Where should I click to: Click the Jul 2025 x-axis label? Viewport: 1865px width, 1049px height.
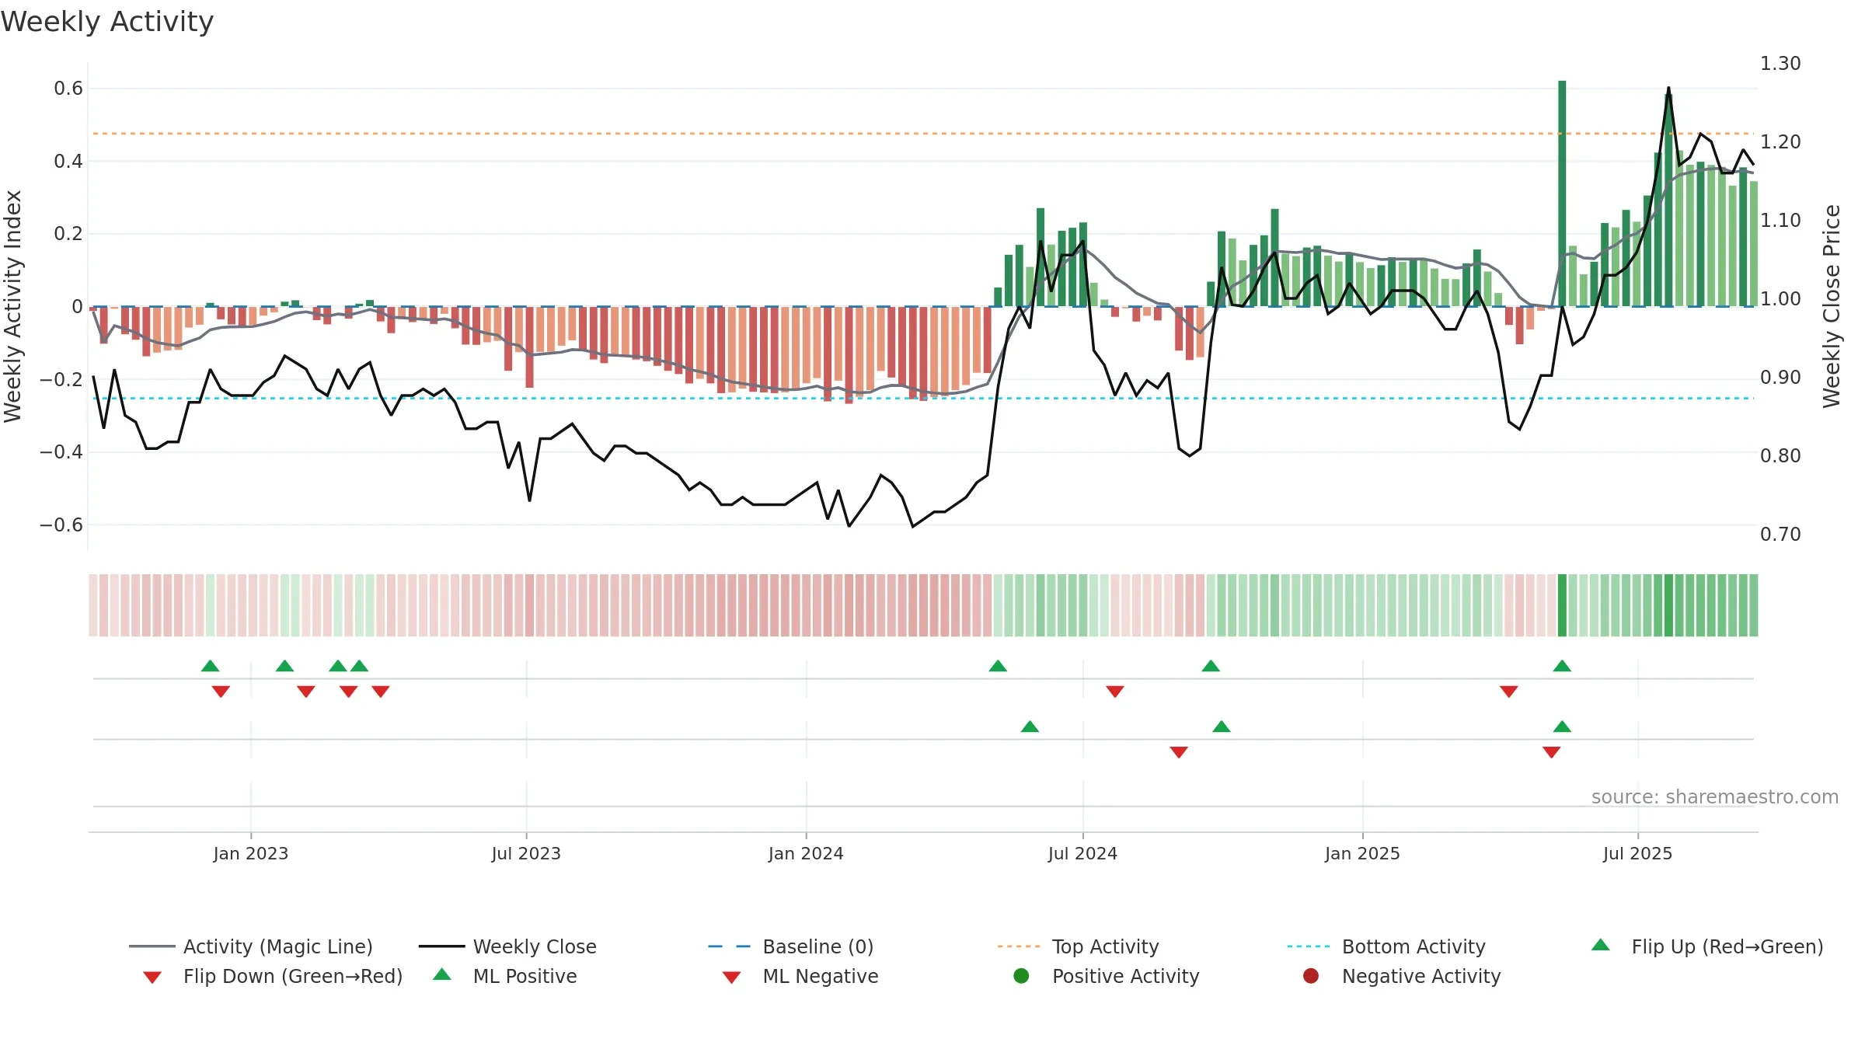(x=1637, y=854)
